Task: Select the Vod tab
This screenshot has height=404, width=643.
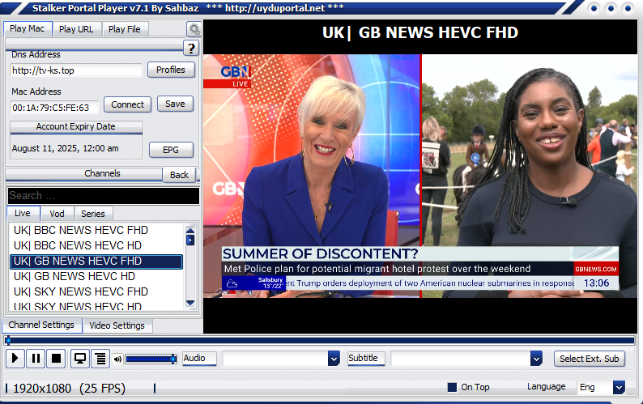Action: 57,214
